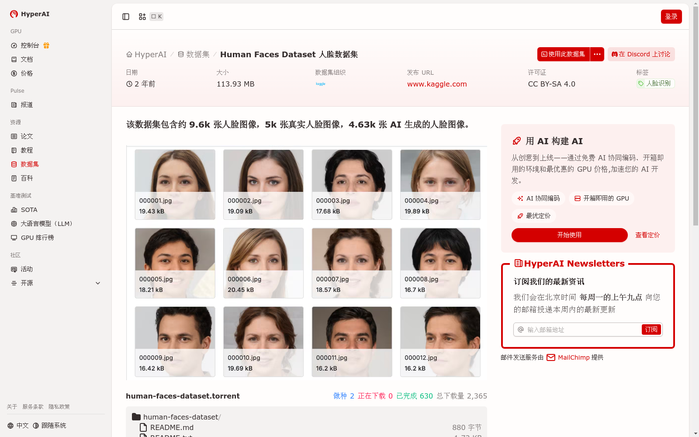Go to 数据集 breadcrumb link
699x437 pixels.
[x=194, y=55]
